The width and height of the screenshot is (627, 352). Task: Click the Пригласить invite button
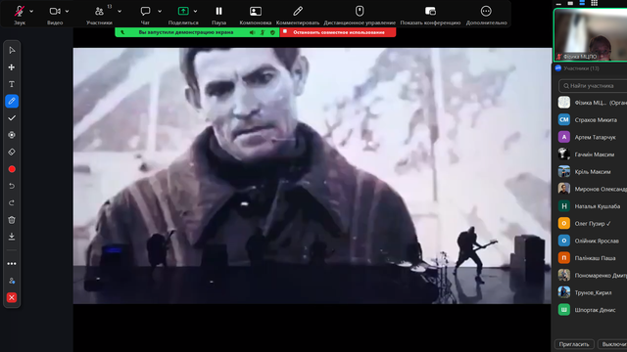pyautogui.click(x=574, y=344)
